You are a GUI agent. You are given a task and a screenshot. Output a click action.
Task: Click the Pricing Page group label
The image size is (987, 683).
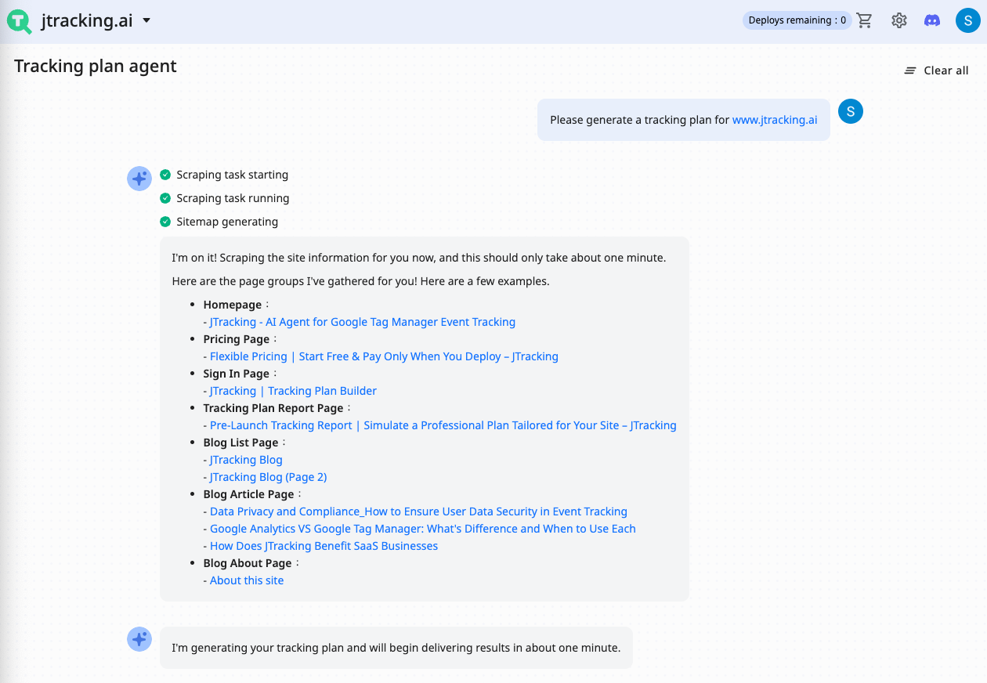tap(237, 339)
